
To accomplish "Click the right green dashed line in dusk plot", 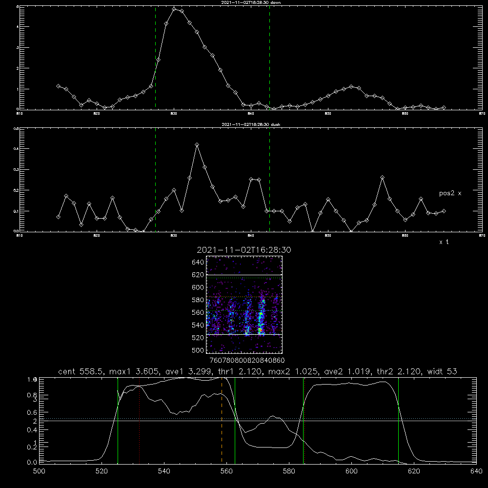I will coord(269,180).
